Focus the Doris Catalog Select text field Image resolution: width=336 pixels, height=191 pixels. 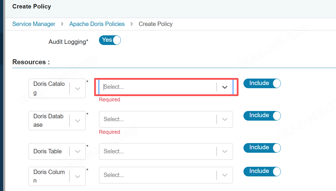(158, 87)
